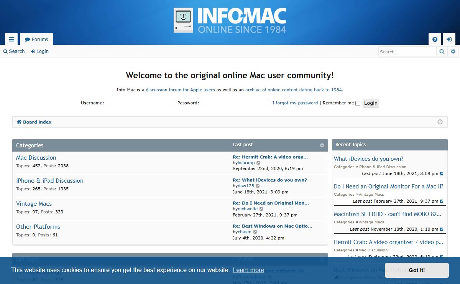The height and width of the screenshot is (284, 460).
Task: Switch to the Forums tab
Action: [x=36, y=39]
